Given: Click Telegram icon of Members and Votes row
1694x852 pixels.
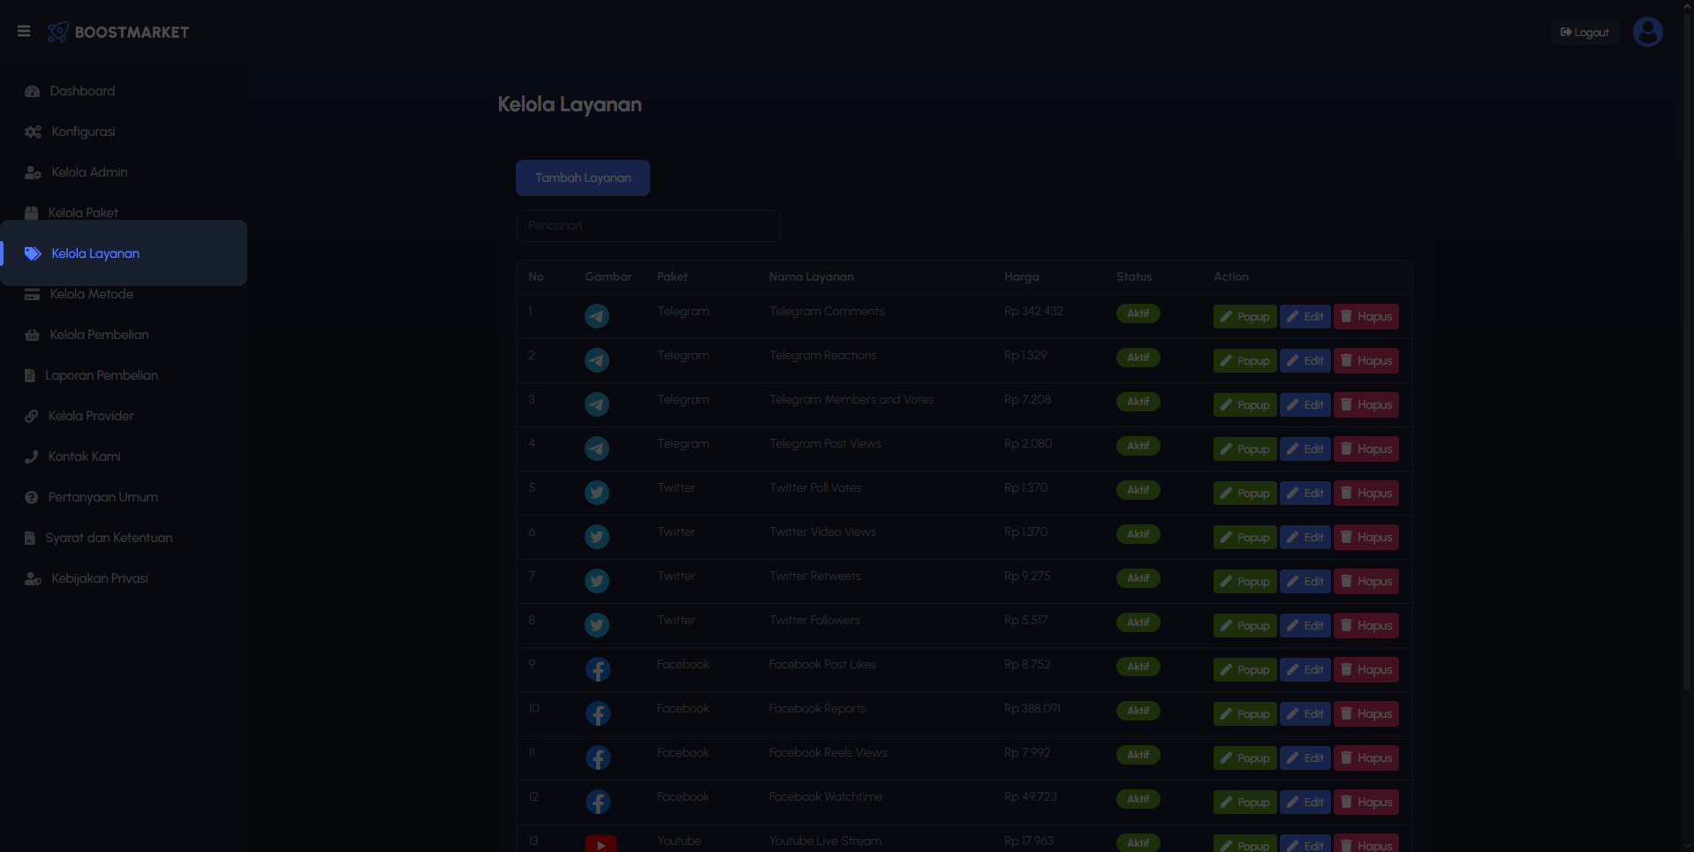Looking at the screenshot, I should (597, 404).
